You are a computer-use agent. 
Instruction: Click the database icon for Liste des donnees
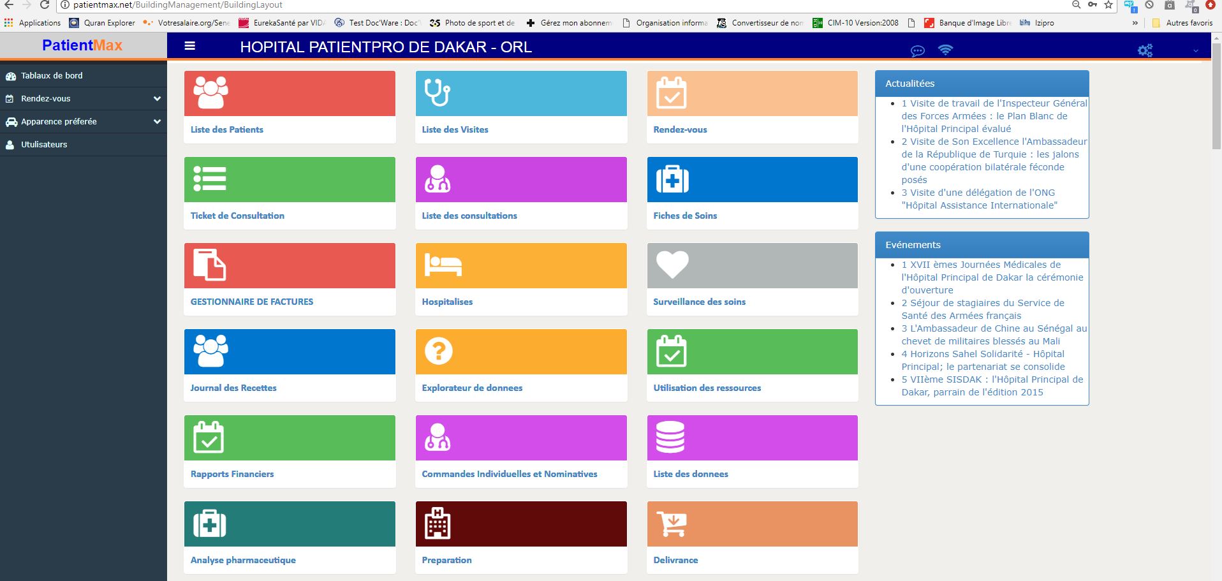click(x=670, y=438)
